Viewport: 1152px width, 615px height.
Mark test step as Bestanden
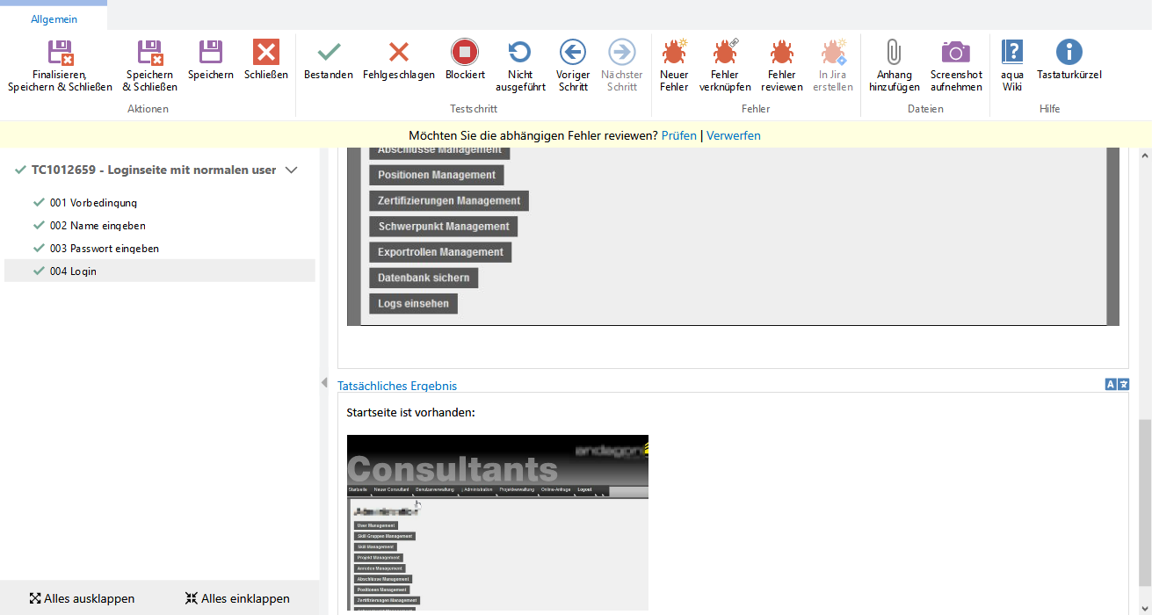[329, 54]
